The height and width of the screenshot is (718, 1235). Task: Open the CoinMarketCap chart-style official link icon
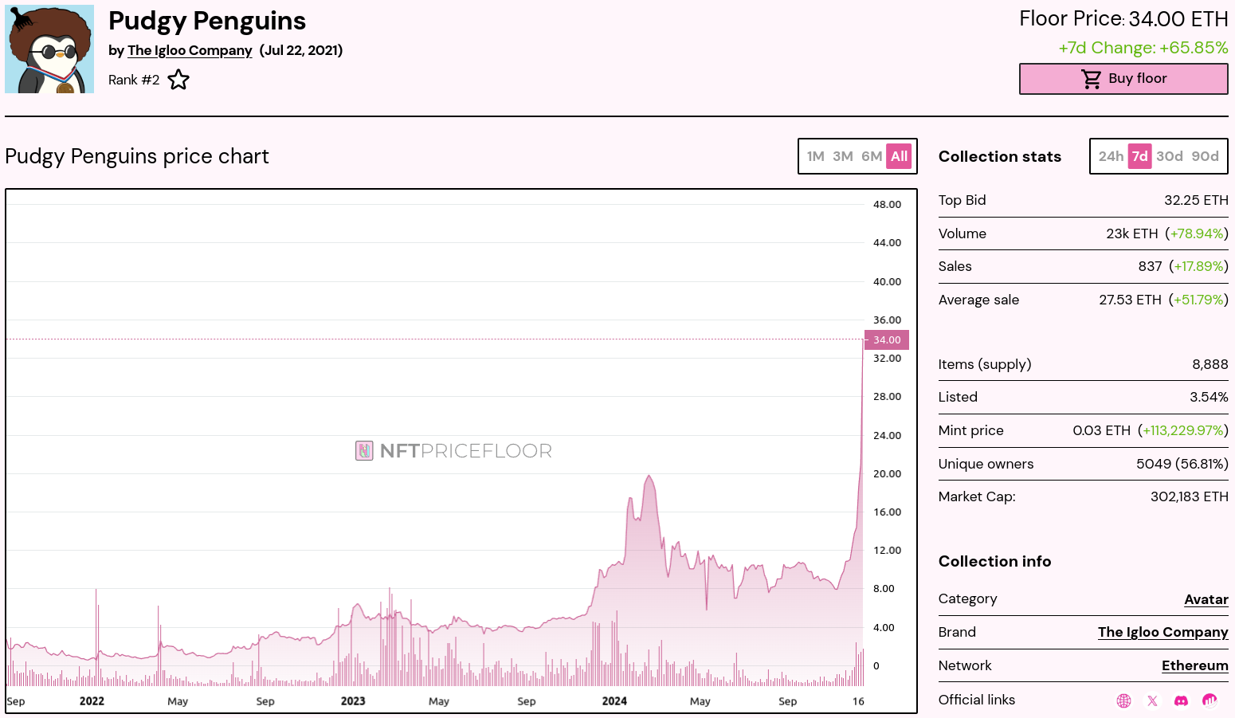coord(1210,700)
